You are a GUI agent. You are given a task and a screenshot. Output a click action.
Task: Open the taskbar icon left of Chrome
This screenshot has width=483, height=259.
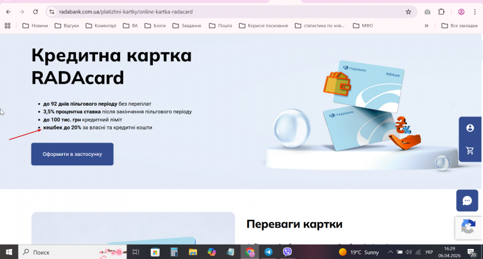[x=231, y=252]
